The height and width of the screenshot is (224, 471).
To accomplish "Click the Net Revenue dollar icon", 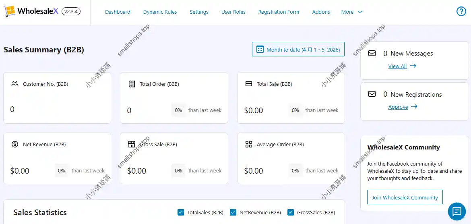I will point(15,144).
